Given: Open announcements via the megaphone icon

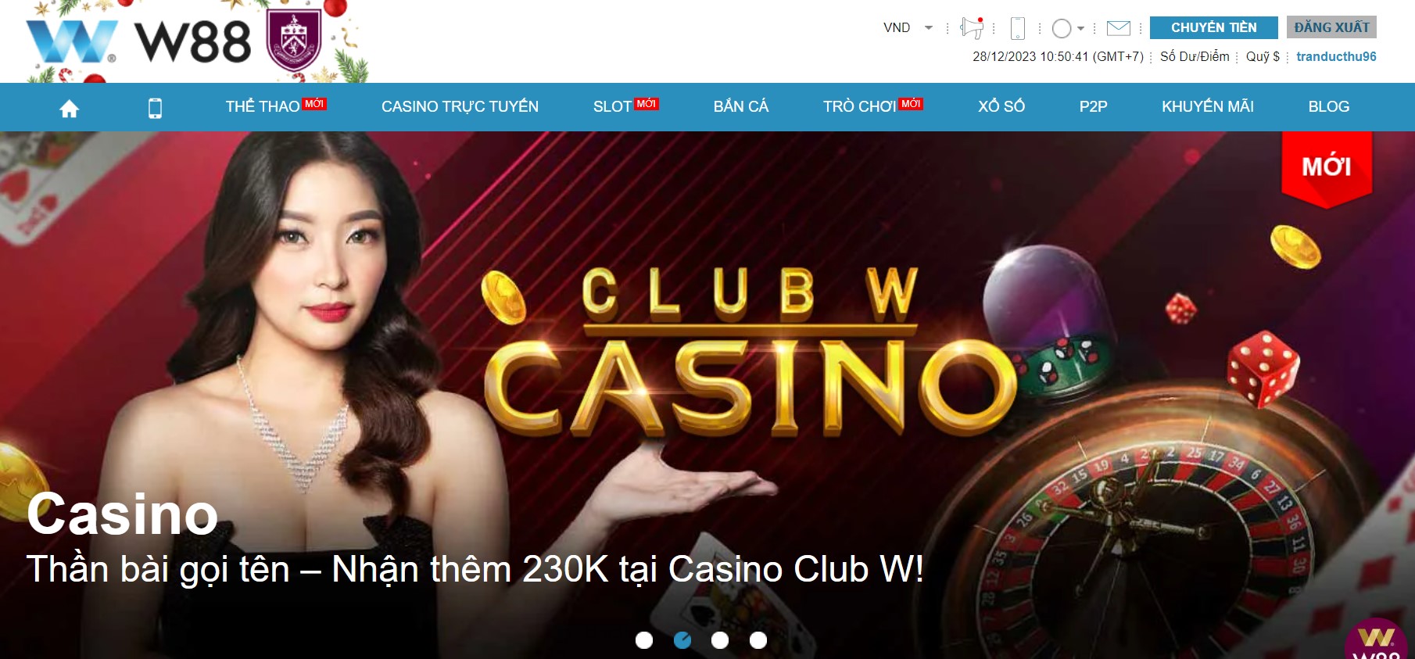Looking at the screenshot, I should (x=972, y=28).
